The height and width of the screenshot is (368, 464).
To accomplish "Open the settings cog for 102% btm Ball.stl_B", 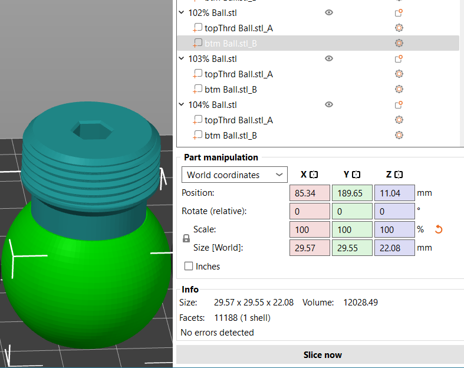I will point(399,43).
